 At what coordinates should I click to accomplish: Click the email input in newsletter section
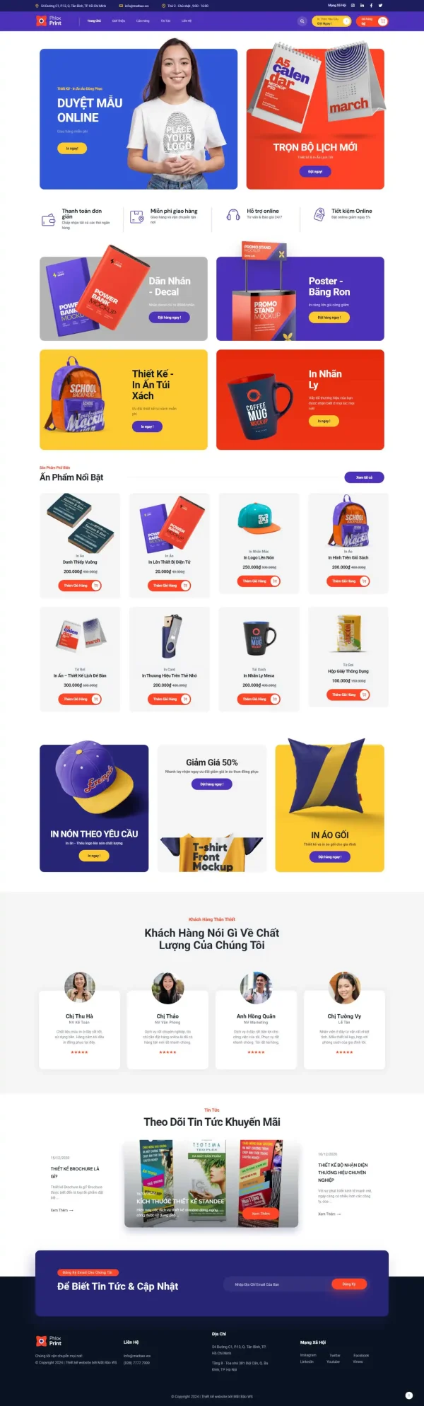[277, 1284]
